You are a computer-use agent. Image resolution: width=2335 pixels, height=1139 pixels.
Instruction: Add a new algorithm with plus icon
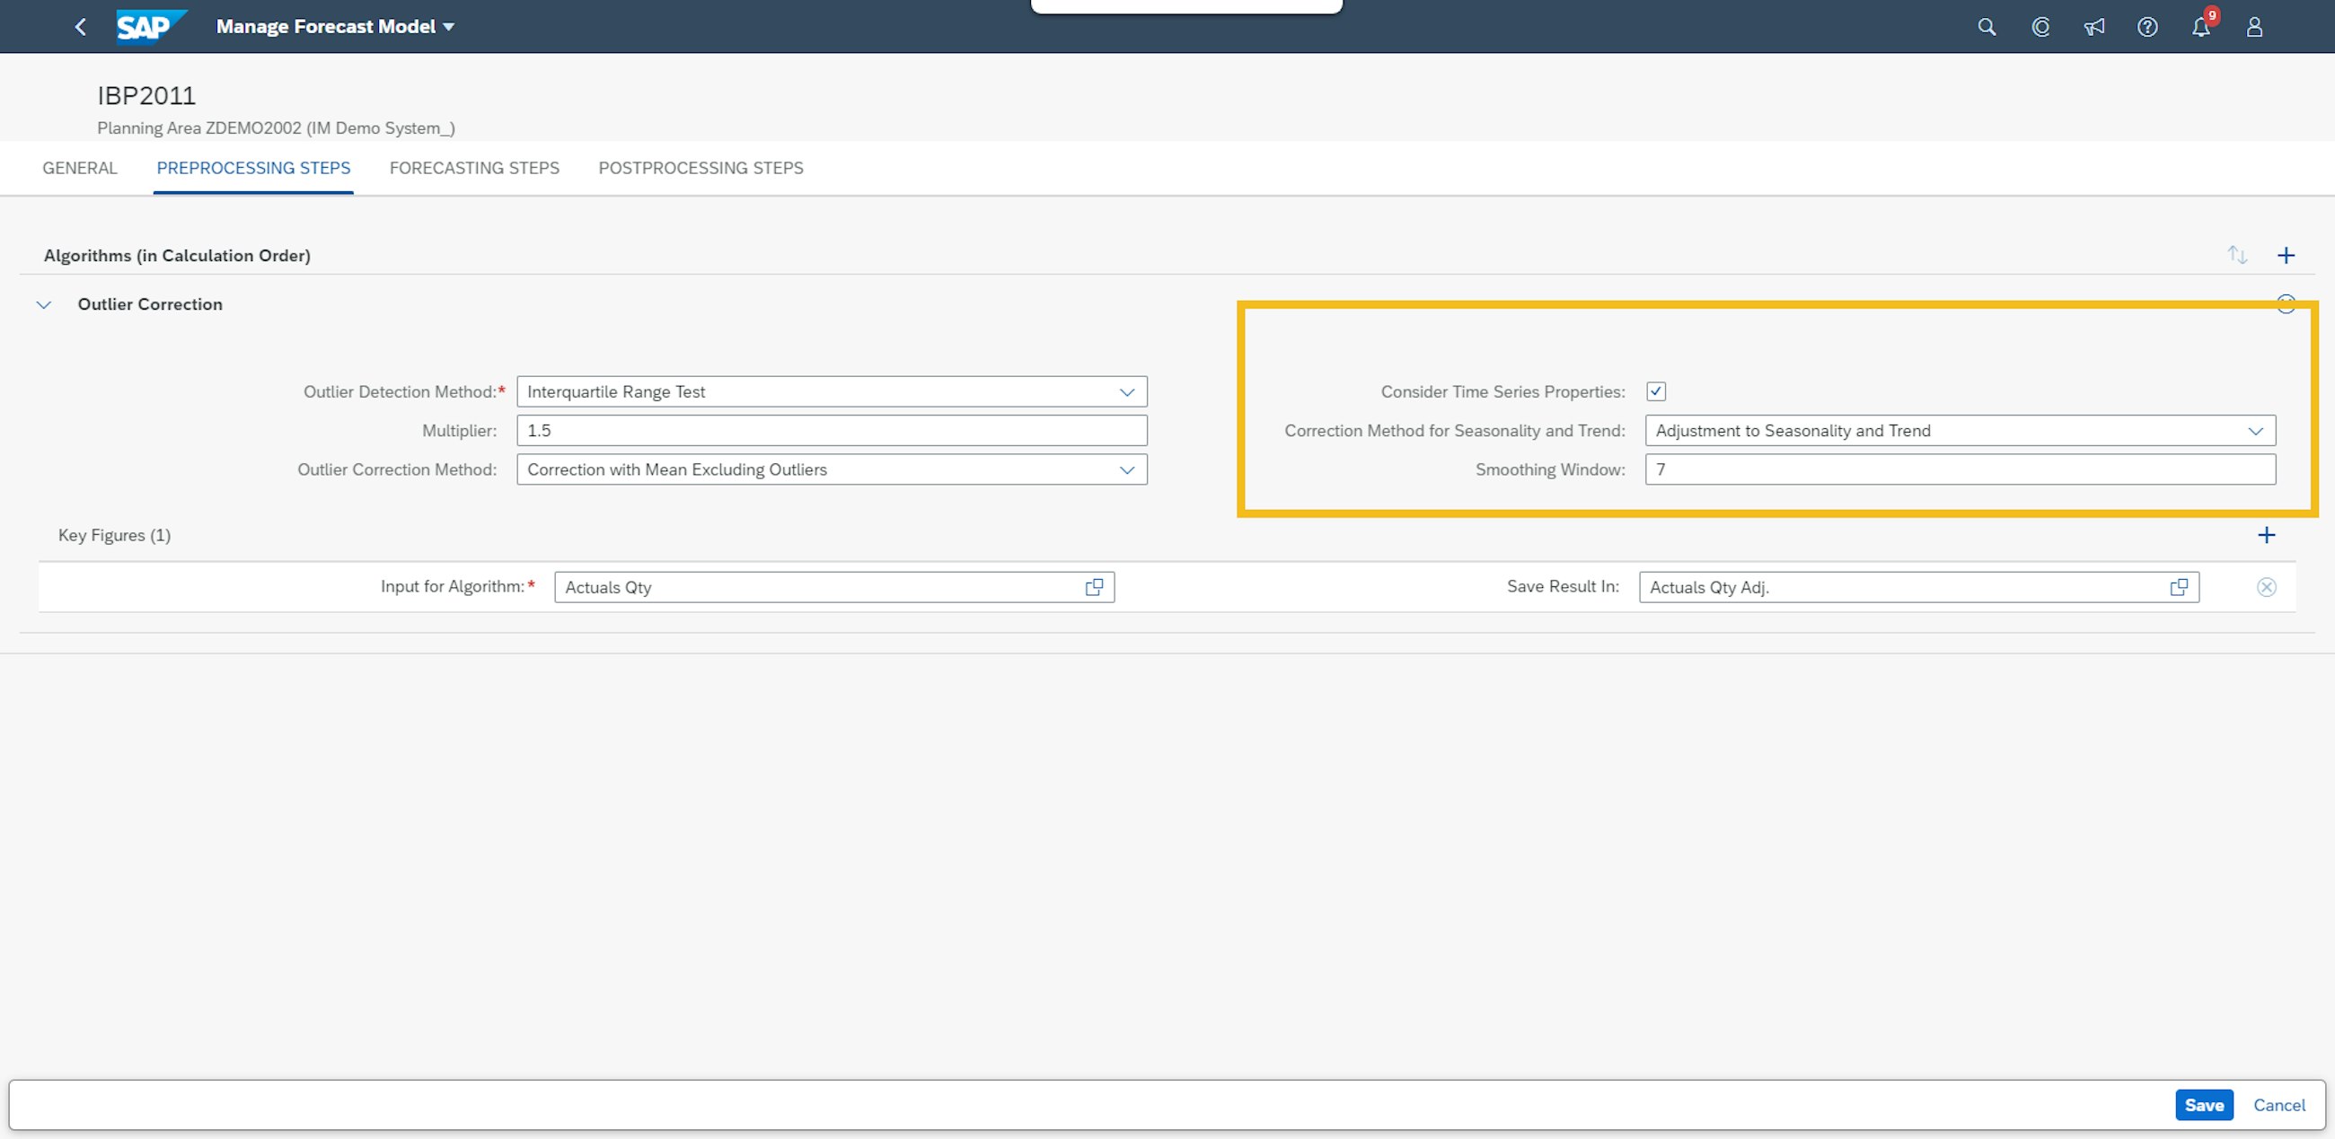coord(2286,256)
